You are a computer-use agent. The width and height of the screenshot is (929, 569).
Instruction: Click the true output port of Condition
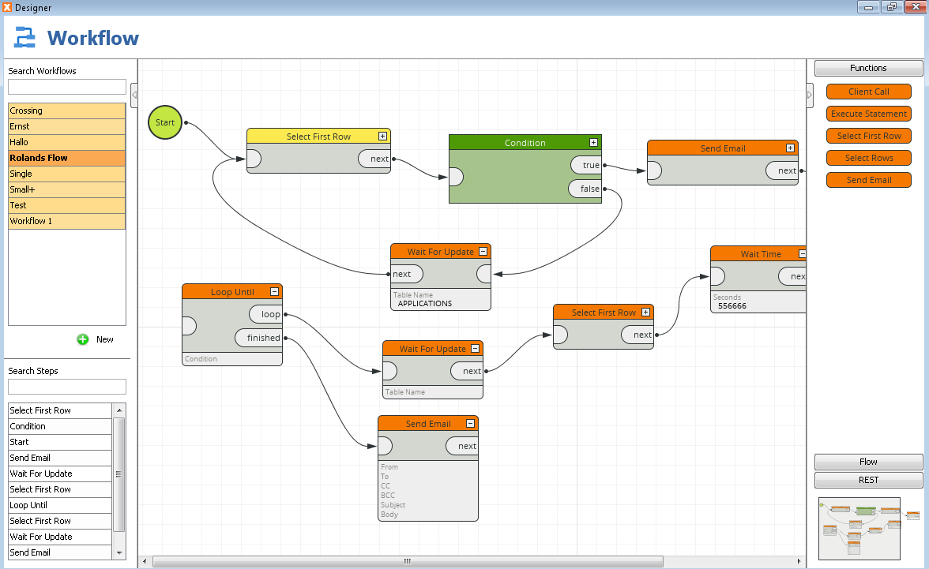tap(586, 165)
